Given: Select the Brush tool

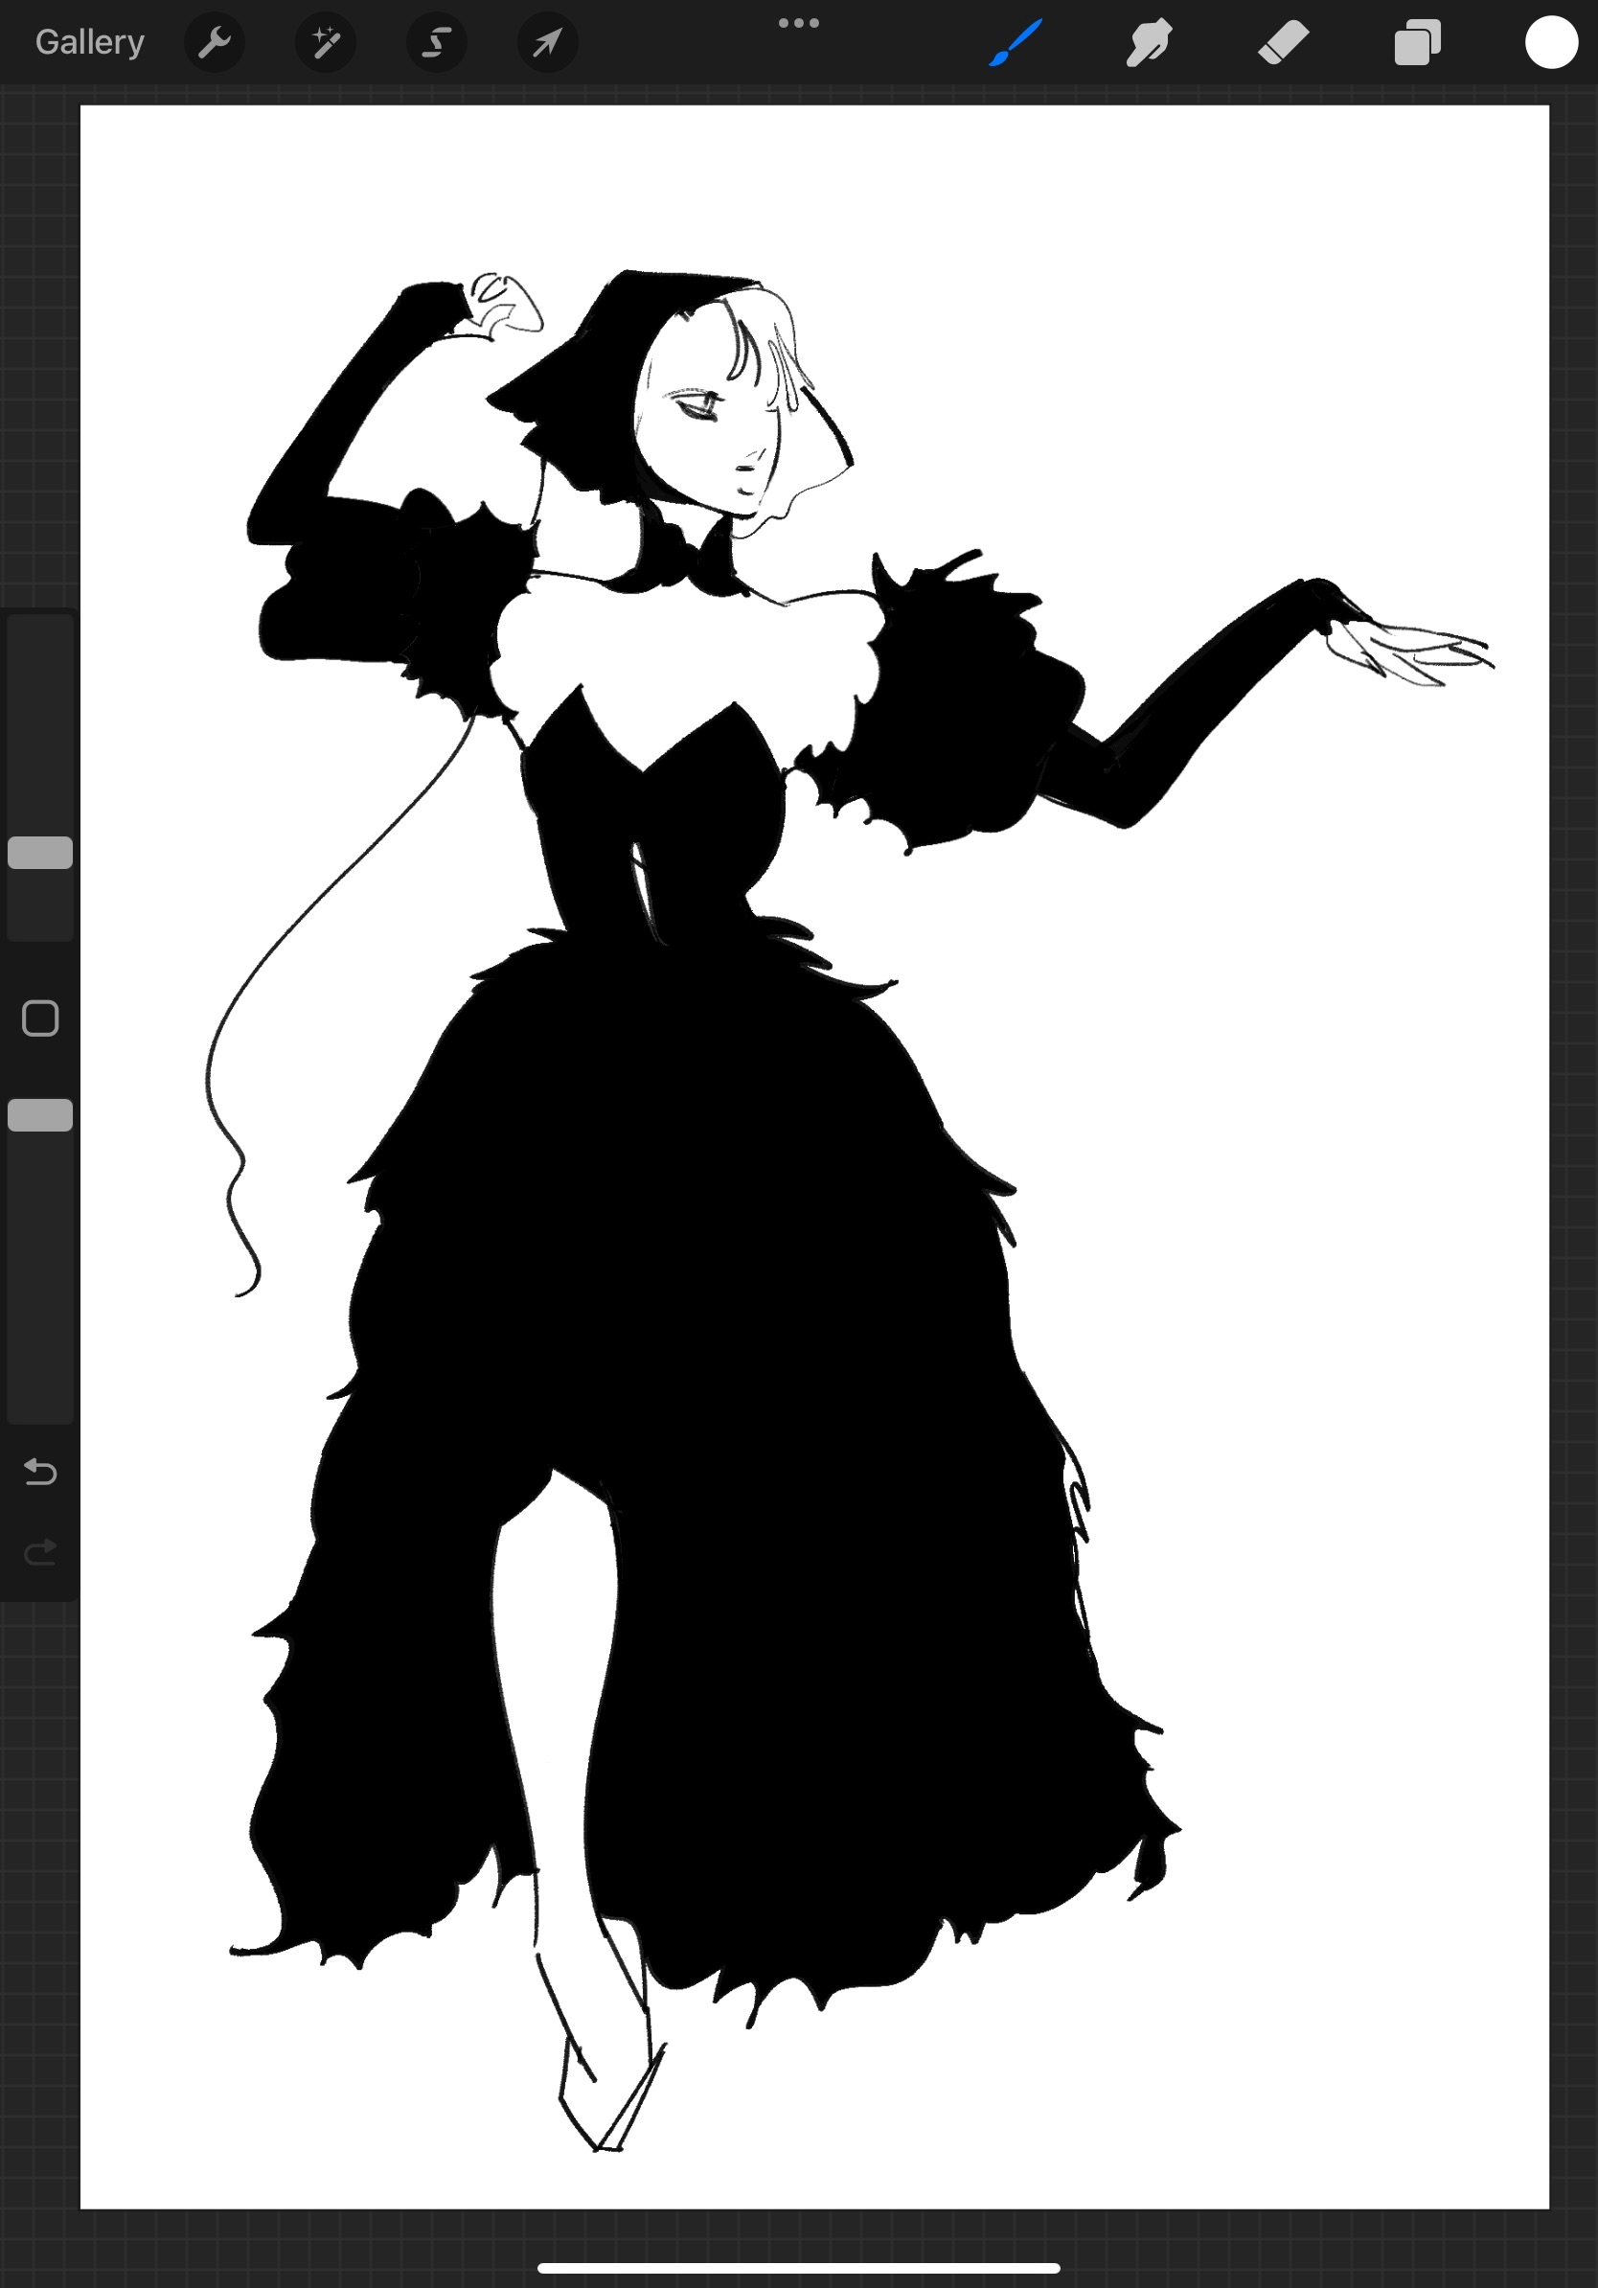Looking at the screenshot, I should click(1016, 43).
